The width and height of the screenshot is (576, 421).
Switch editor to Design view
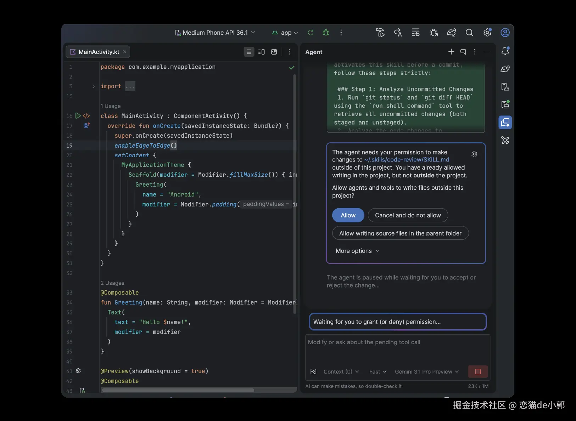[x=274, y=52]
